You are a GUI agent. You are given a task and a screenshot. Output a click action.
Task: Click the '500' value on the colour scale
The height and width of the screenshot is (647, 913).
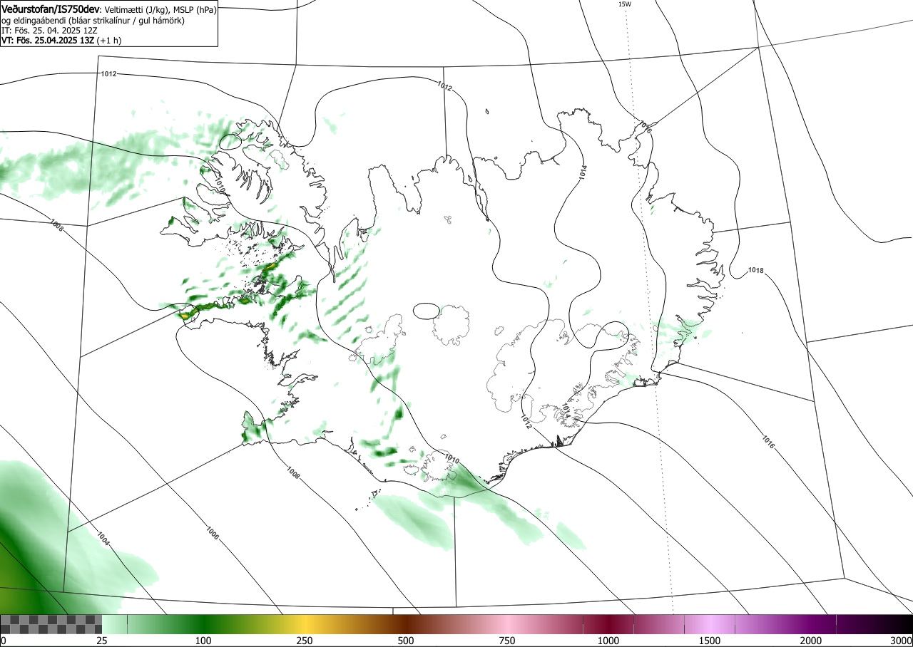406,641
